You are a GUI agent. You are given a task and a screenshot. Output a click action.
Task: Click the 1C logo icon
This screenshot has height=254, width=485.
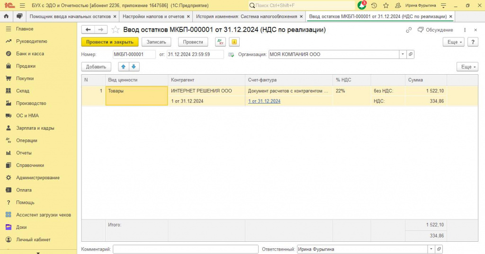[9, 6]
